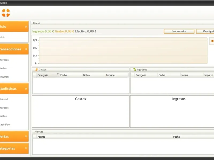Click the green arrow icon beside Ingresos
The height and width of the screenshot is (160, 214).
(135, 70)
